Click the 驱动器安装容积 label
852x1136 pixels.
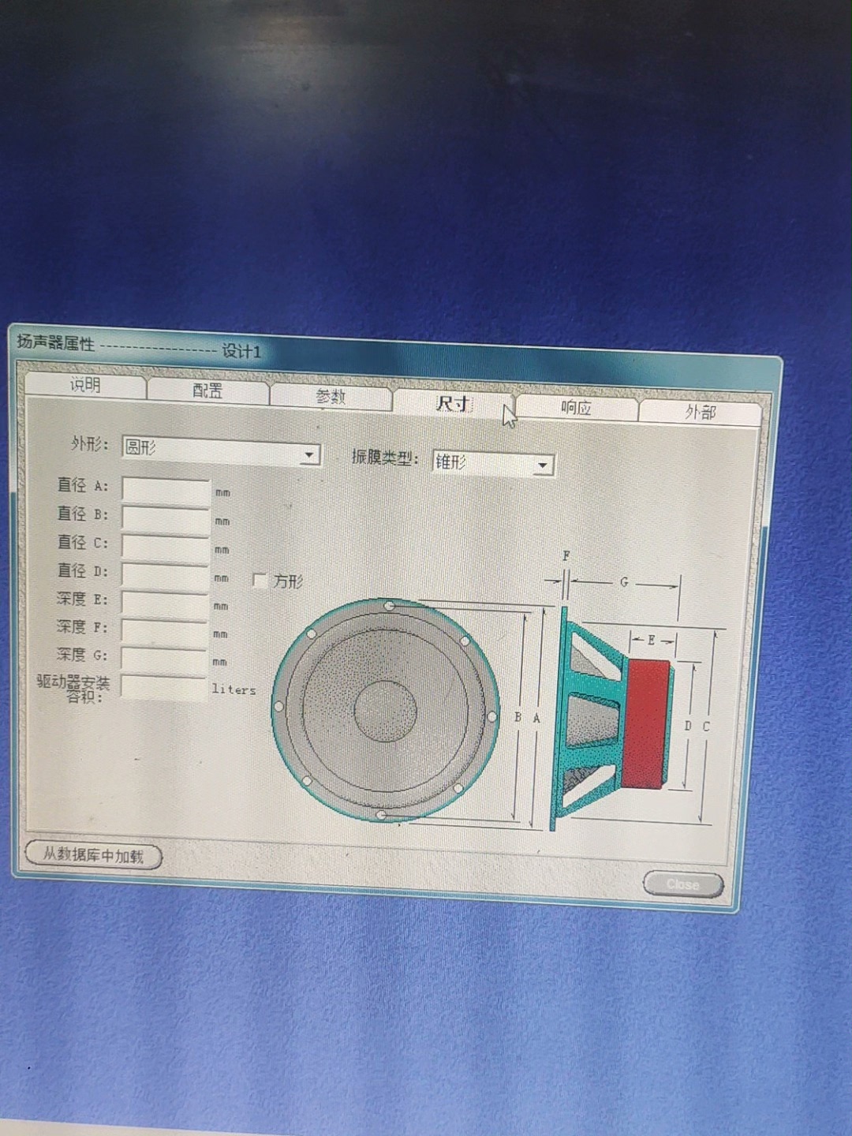[73, 688]
